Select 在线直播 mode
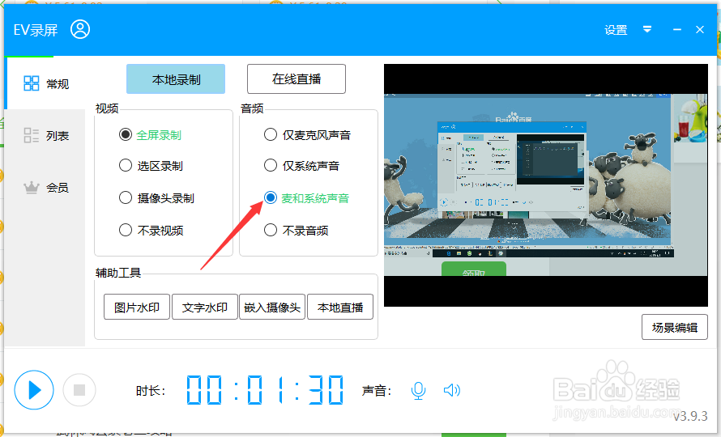The height and width of the screenshot is (437, 721). click(297, 79)
